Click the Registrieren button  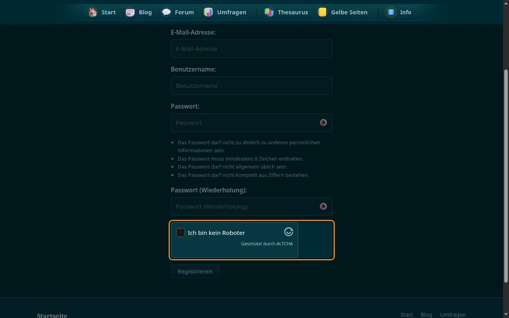click(195, 271)
